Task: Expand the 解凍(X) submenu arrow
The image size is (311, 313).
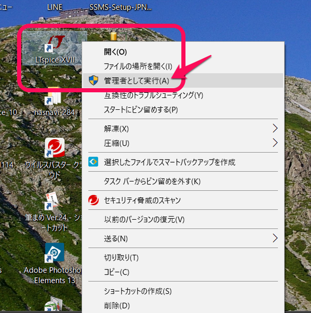Action: click(x=275, y=129)
